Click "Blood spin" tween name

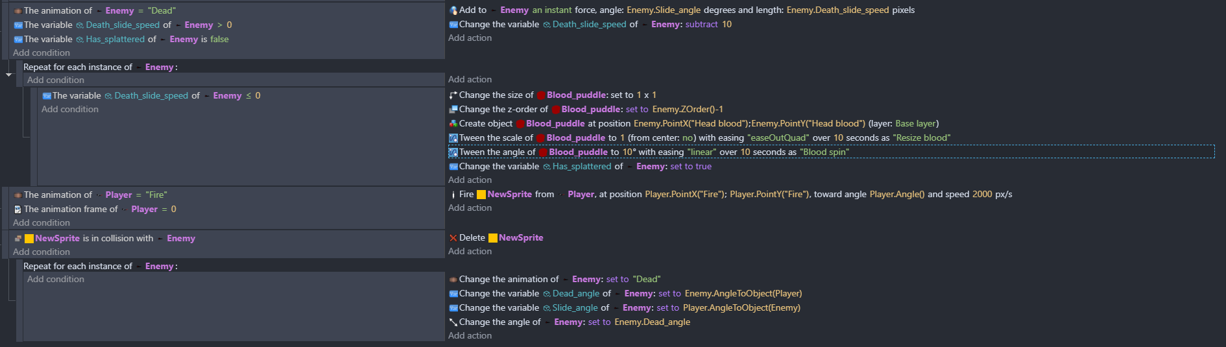pos(824,152)
